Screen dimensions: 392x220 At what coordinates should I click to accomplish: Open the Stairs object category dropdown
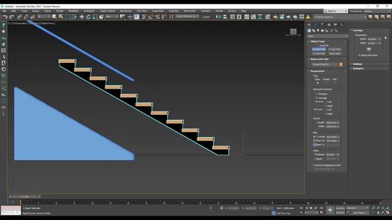[328, 36]
